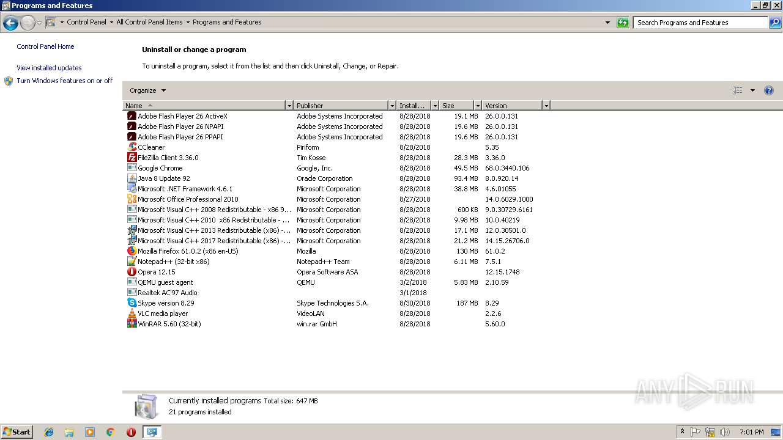This screenshot has height=440, width=783.
Task: Focus the Search Programs and Features field
Action: [x=700, y=23]
